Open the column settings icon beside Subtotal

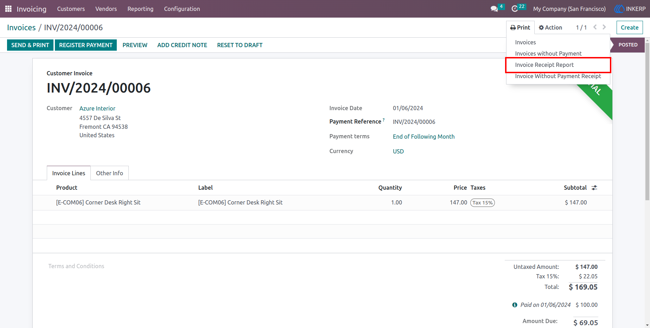594,188
